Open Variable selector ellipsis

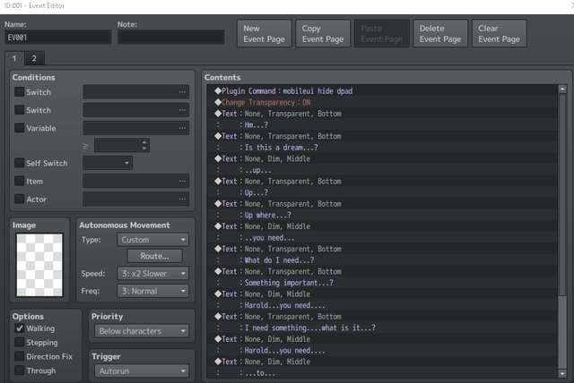(182, 128)
